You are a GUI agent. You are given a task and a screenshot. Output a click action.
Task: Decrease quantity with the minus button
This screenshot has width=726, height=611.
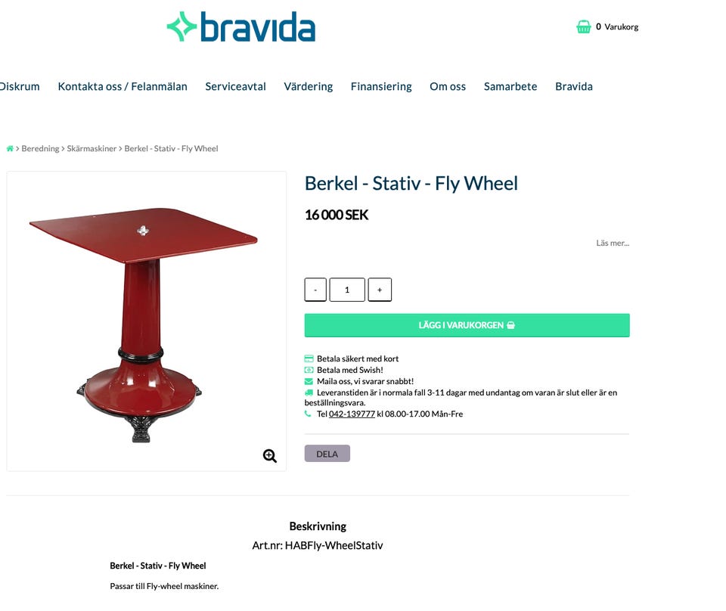315,290
